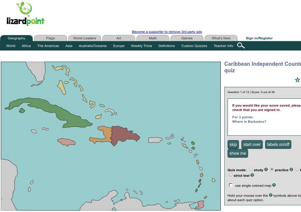301x212 pixels.
Task: Click the Lizard Point logo
Action: pyautogui.click(x=25, y=14)
